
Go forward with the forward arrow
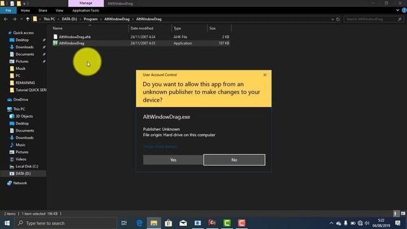pos(14,19)
